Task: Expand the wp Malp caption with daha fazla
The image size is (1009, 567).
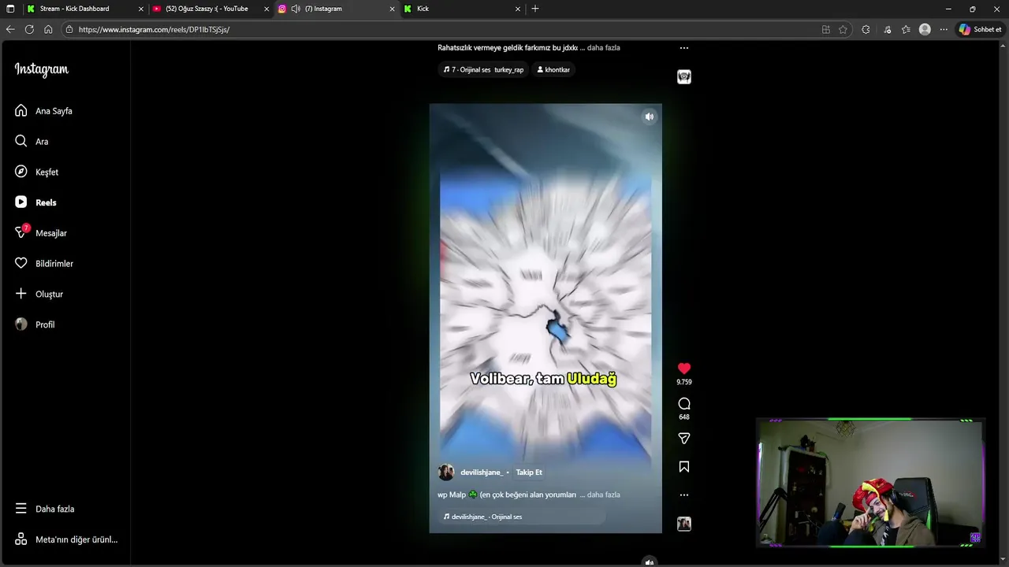Action: tap(604, 495)
